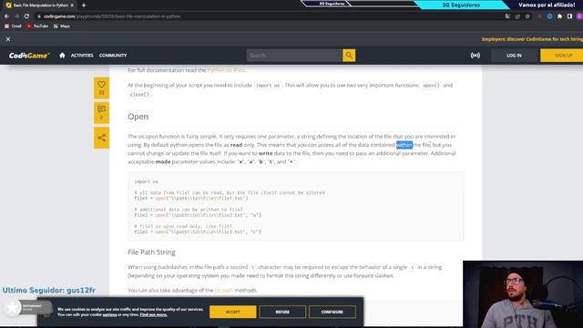Open the COMMUNITY menu
This screenshot has height=328, width=583.
113,56
